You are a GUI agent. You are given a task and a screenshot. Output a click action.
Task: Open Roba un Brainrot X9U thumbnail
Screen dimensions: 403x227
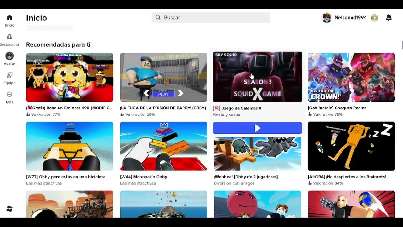(x=70, y=77)
